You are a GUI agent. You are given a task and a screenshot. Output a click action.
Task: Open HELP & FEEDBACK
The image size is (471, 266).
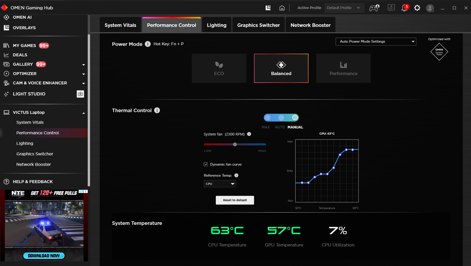coord(33,182)
